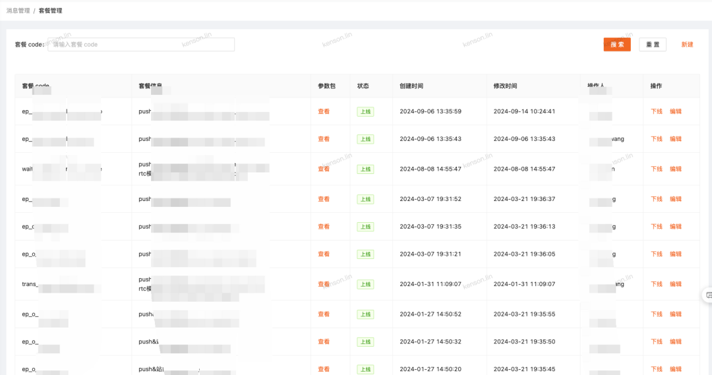Click 下线 for row created 2024-08-08 14:55:47
The image size is (712, 375).
pos(657,169)
